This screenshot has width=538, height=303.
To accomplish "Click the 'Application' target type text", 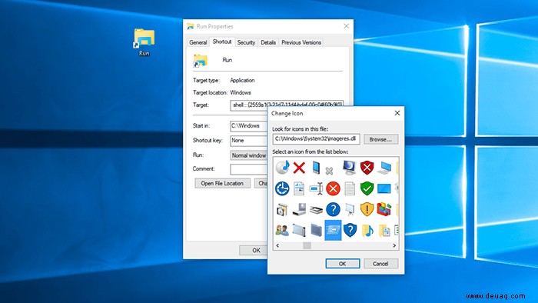I will [x=242, y=80].
